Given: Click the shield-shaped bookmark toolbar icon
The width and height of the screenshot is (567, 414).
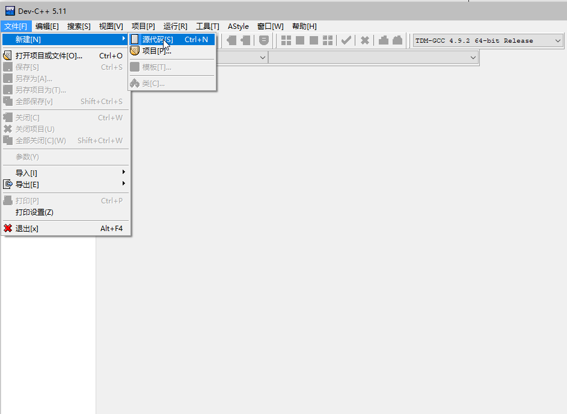Looking at the screenshot, I should pos(264,40).
